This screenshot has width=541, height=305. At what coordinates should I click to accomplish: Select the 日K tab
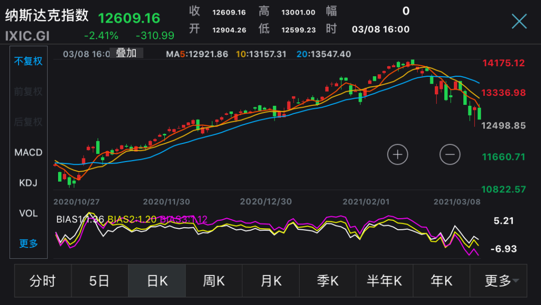pyautogui.click(x=157, y=281)
